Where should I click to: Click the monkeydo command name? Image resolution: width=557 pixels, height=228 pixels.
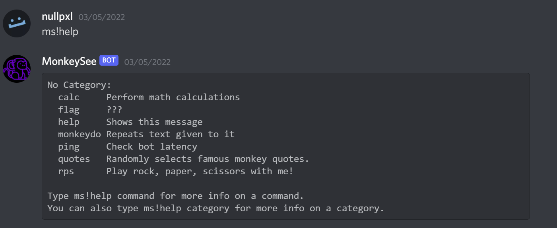coord(80,134)
